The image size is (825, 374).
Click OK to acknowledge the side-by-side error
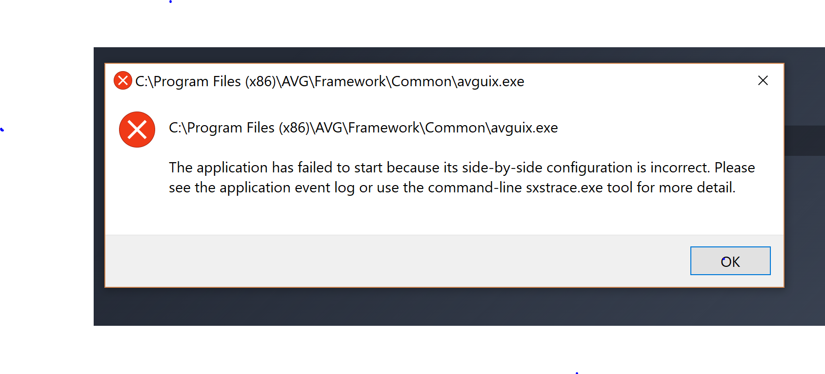[730, 261]
